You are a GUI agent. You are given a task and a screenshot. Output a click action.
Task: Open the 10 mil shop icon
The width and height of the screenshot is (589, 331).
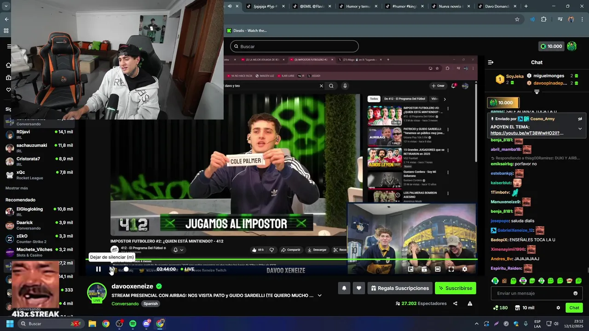tap(525, 308)
